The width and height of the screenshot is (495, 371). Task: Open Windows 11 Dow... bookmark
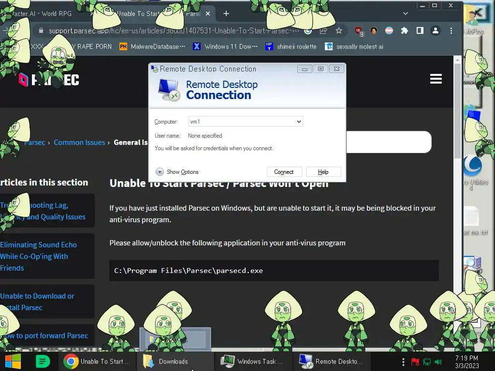point(225,47)
